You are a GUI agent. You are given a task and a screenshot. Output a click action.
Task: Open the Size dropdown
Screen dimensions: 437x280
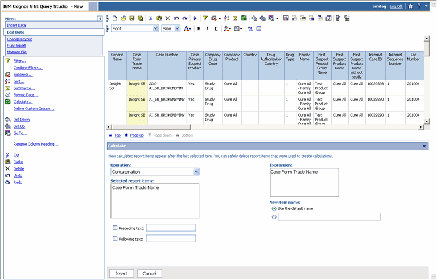tap(178, 28)
